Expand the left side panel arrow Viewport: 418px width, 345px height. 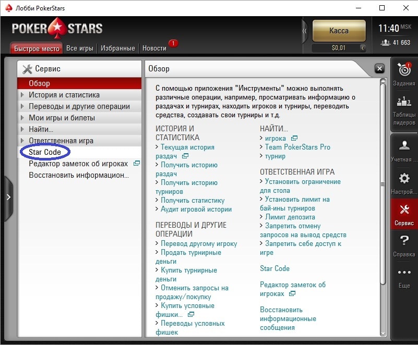8,198
